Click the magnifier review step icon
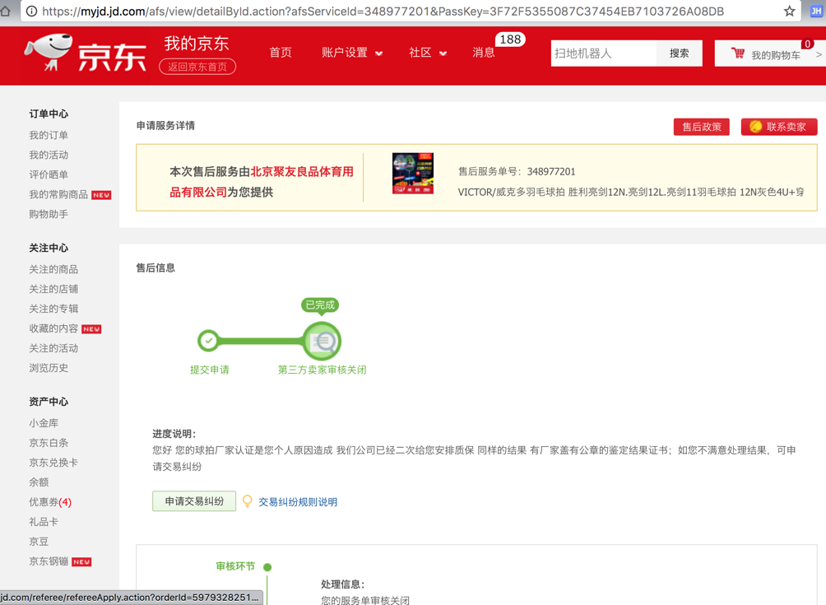 pos(322,342)
